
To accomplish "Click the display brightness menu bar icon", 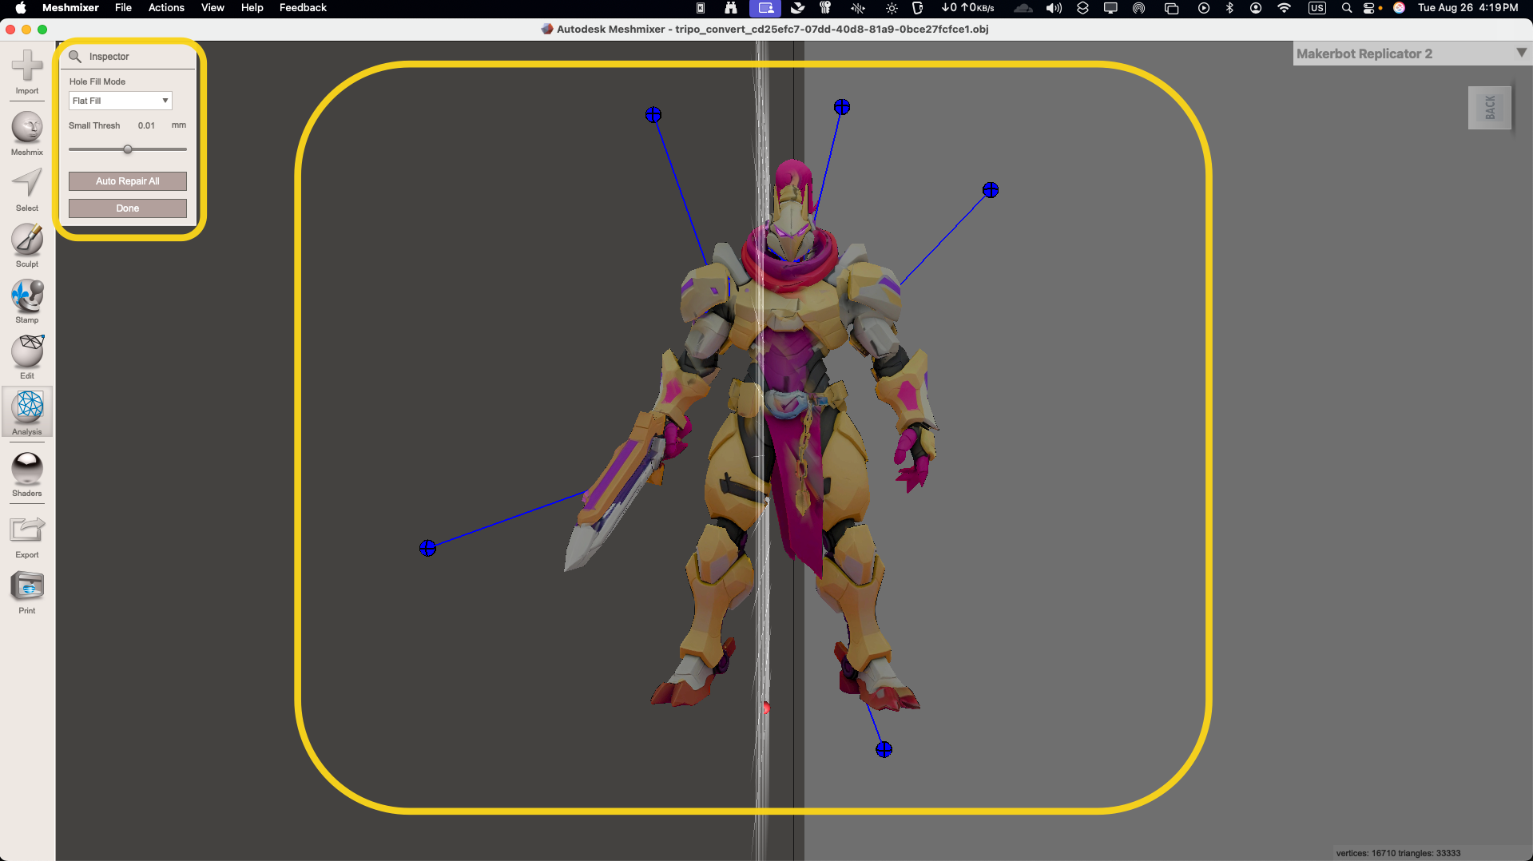I will point(892,8).
